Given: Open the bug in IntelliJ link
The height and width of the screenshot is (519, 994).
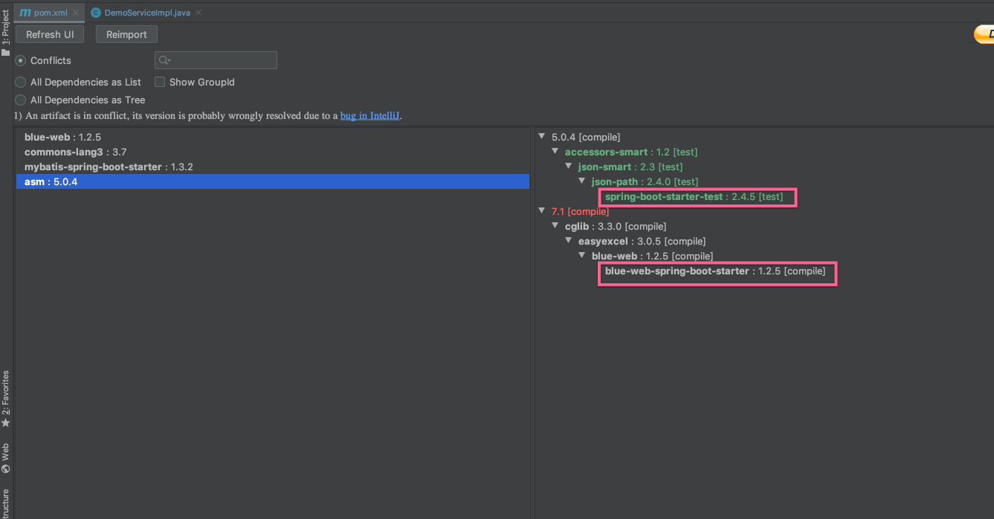Looking at the screenshot, I should pos(370,115).
